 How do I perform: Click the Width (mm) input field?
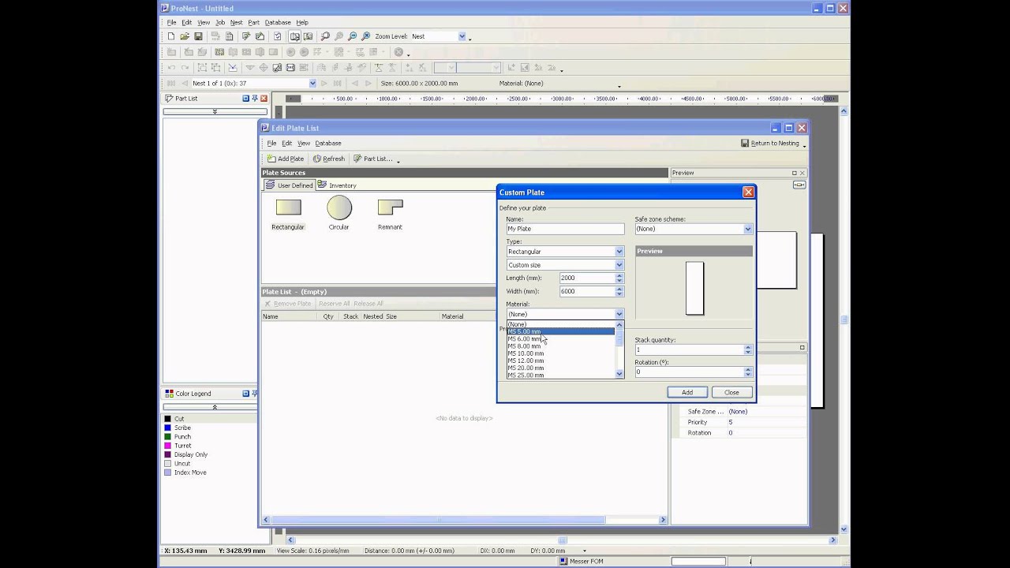[x=587, y=291]
